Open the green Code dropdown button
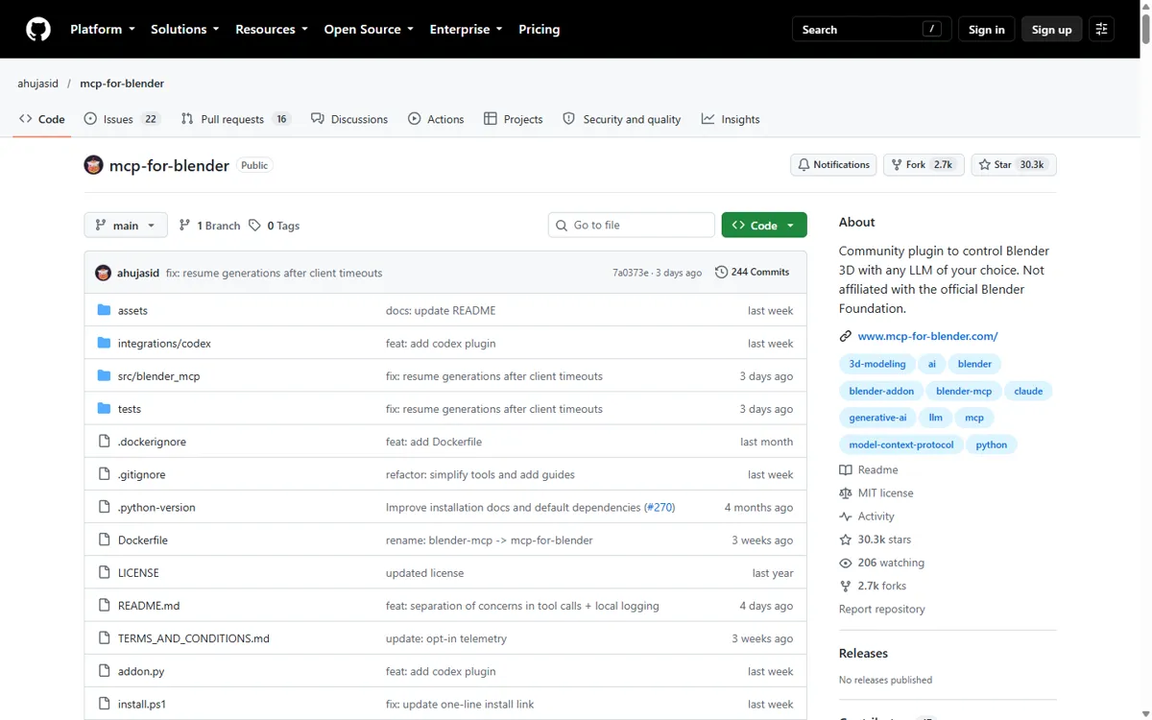The width and height of the screenshot is (1152, 720). point(764,226)
